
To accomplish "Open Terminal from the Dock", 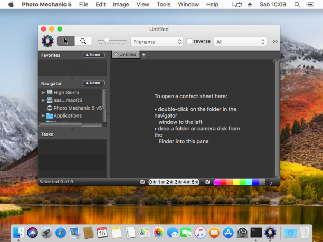I will click(x=256, y=233).
